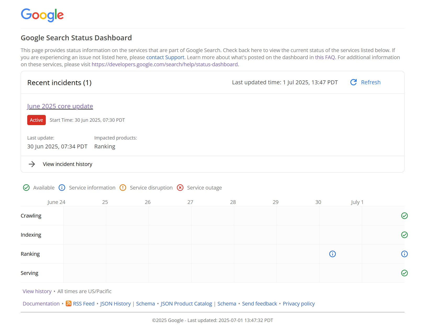Click last update value '30 Jun 2025, 07:34 PDT'
The height and width of the screenshot is (328, 427).
pyautogui.click(x=57, y=147)
